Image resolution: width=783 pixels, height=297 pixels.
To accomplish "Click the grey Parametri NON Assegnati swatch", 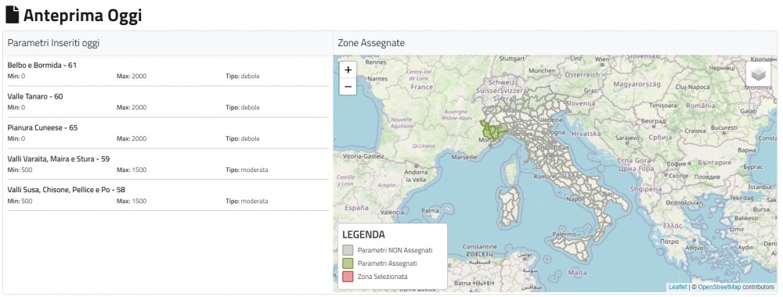I will tap(348, 250).
